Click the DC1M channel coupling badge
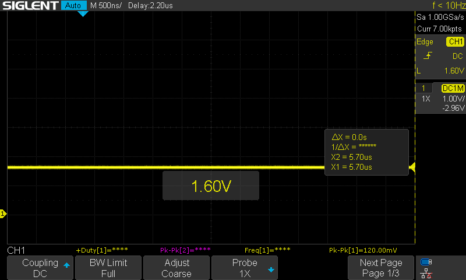This screenshot has height=280, width=466. [453, 88]
